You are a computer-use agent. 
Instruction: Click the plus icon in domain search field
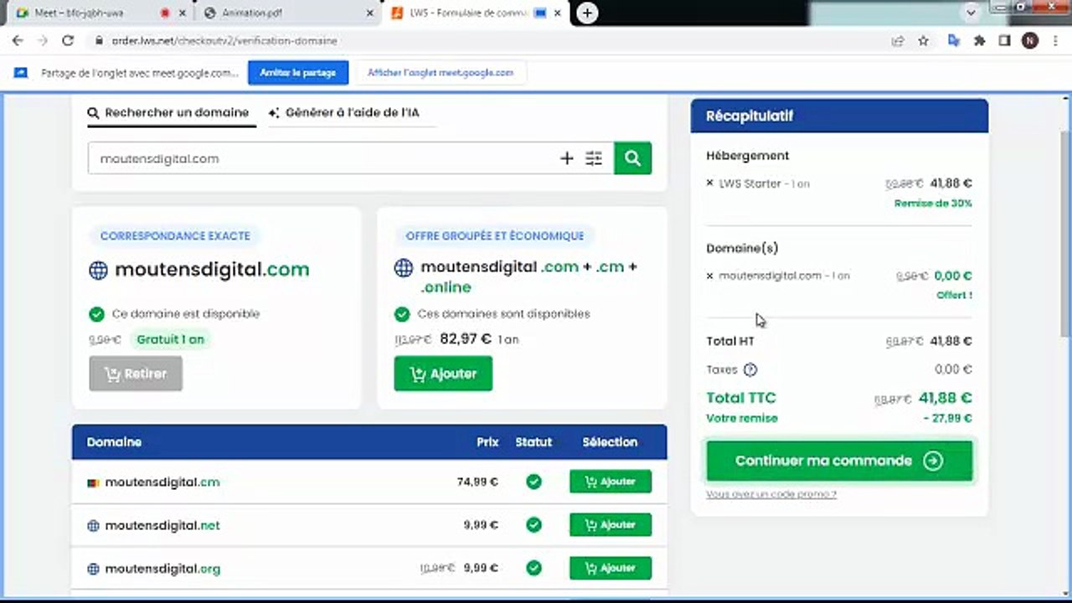pos(567,158)
